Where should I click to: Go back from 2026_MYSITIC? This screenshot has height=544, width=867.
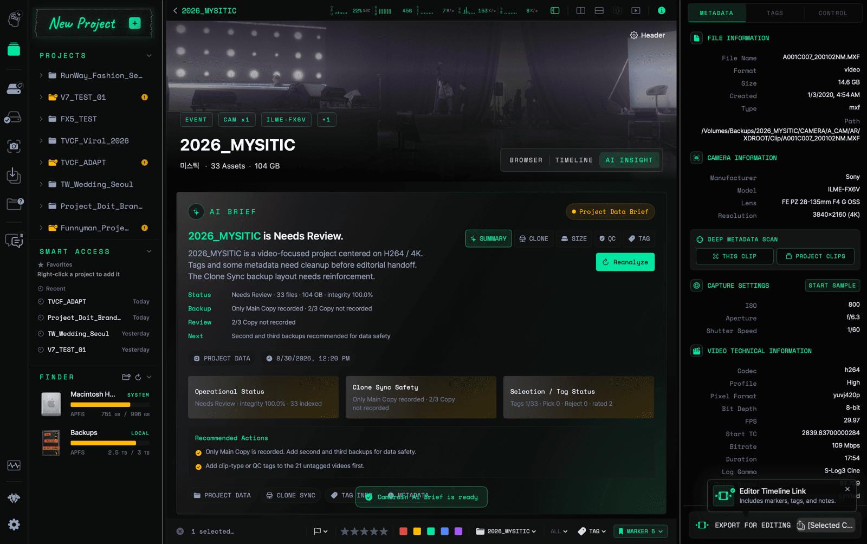pyautogui.click(x=175, y=11)
